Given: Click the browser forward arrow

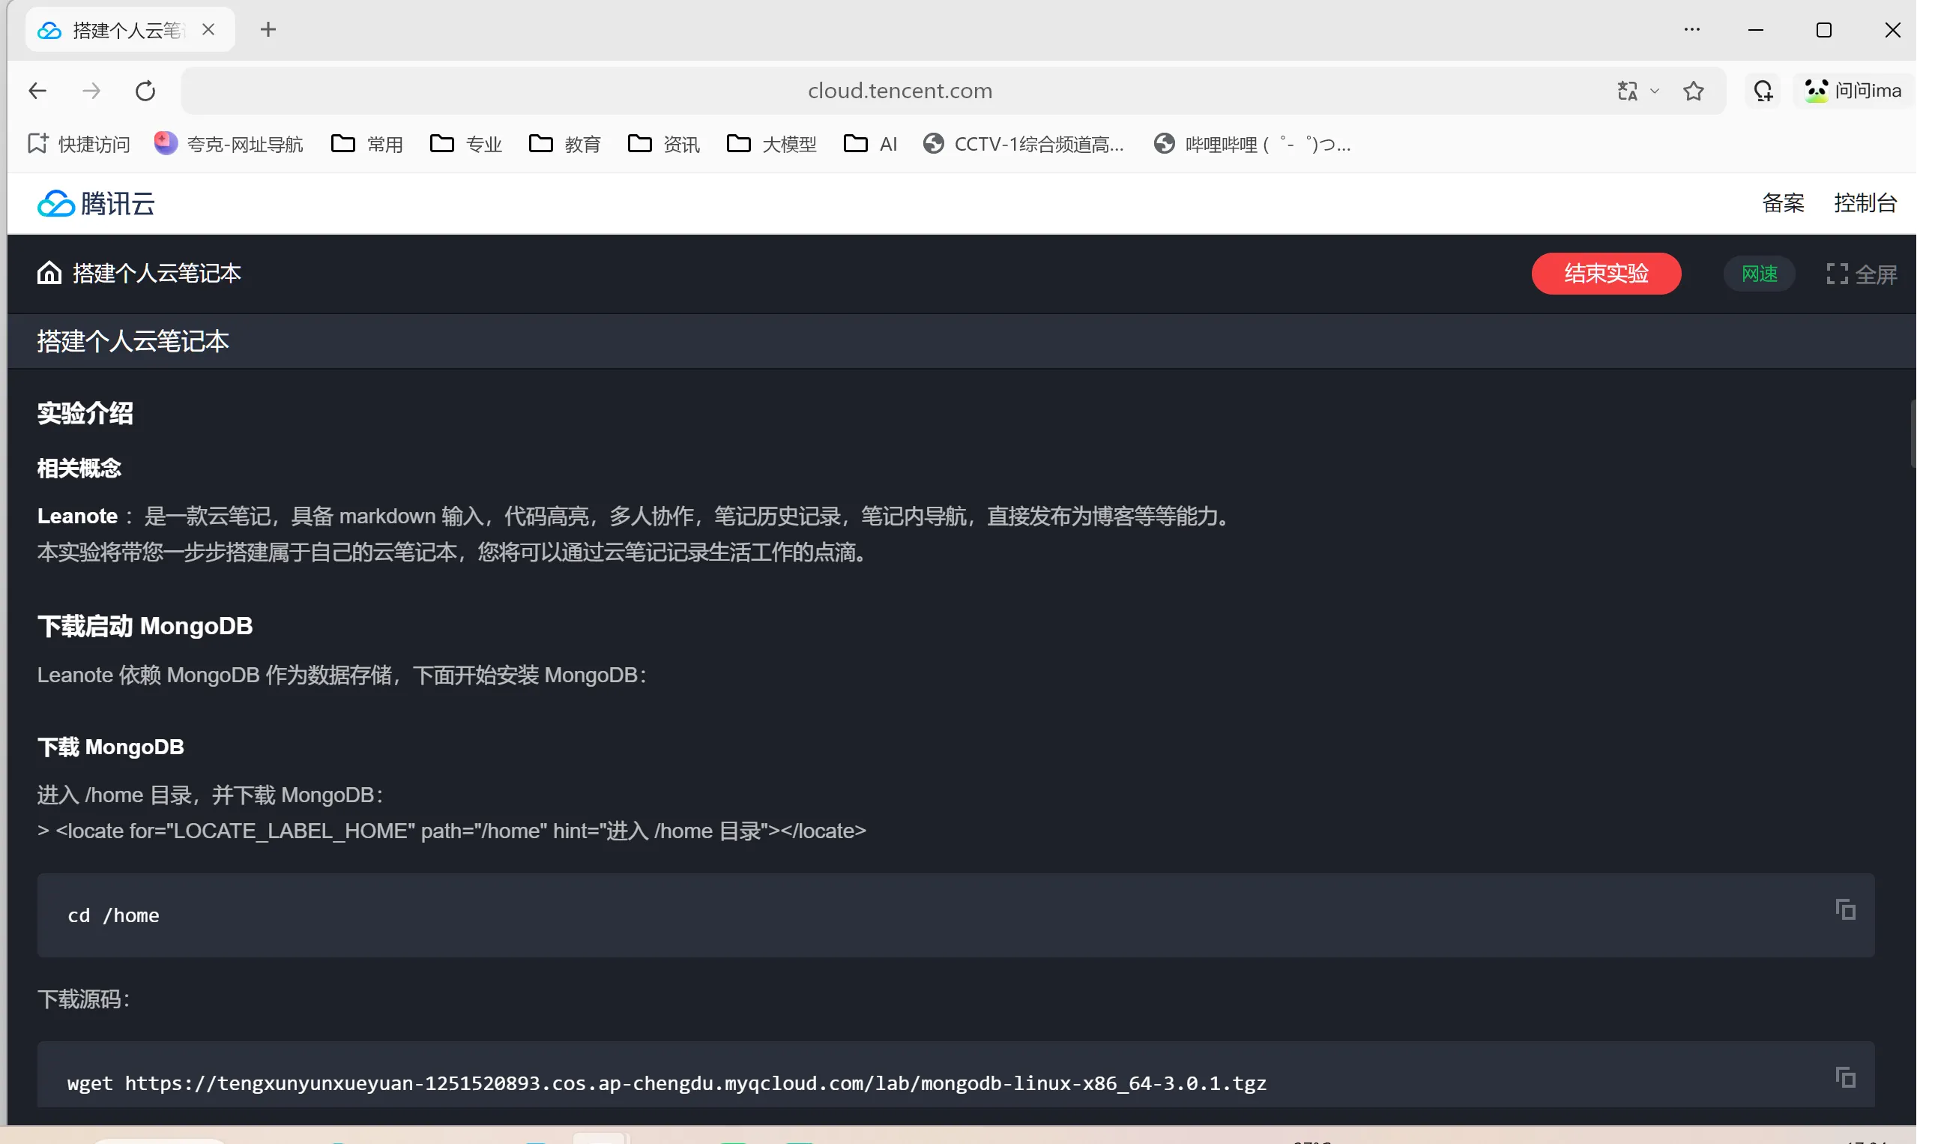Looking at the screenshot, I should 91,91.
